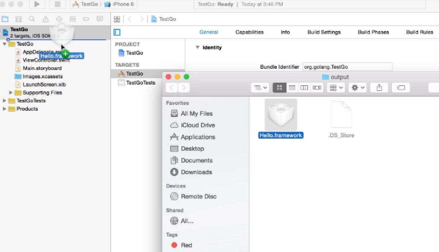Collapse the Identity section
Viewport: 439px width, 252px height.
[x=198, y=48]
